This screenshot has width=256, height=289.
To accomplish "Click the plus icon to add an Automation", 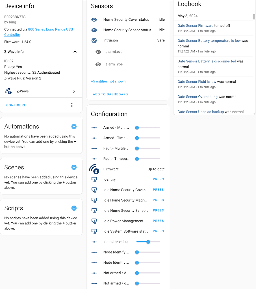I will coord(74,126).
